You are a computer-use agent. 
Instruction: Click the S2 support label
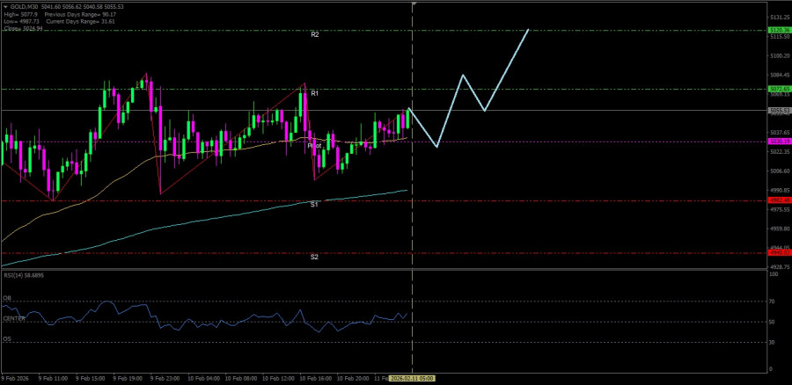click(314, 257)
